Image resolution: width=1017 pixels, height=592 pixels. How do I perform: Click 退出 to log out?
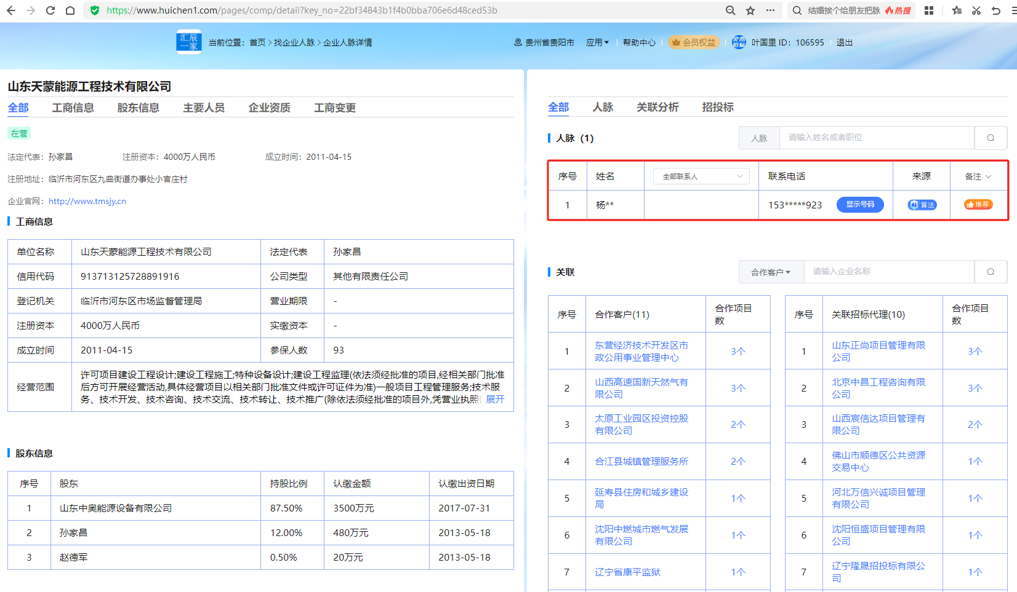[x=845, y=42]
